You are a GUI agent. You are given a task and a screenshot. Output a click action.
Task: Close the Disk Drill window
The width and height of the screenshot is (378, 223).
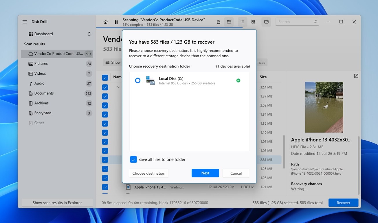354,22
